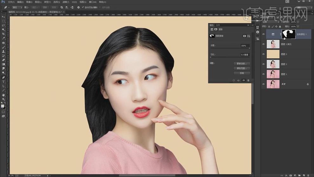Select the Eraser tool

[x=3, y=60]
